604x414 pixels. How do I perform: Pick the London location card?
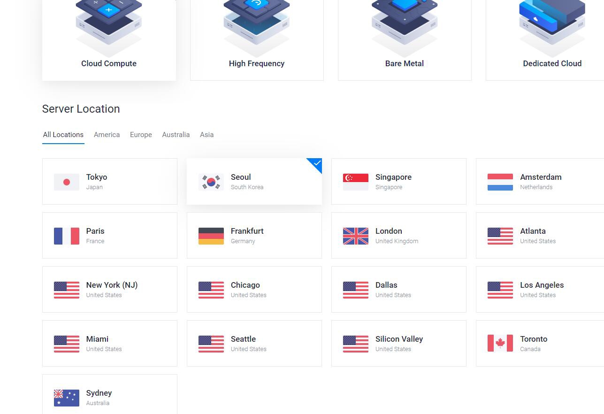point(398,236)
